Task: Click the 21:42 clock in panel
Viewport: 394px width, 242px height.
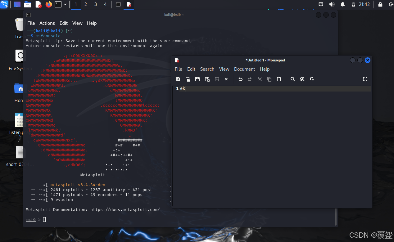Action: pyautogui.click(x=364, y=4)
